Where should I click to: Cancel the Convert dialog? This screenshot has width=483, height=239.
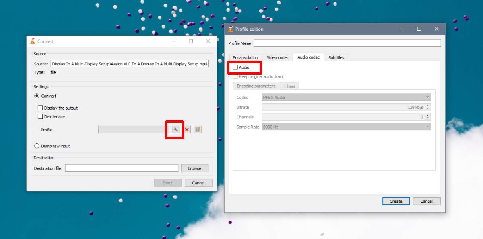(x=198, y=183)
